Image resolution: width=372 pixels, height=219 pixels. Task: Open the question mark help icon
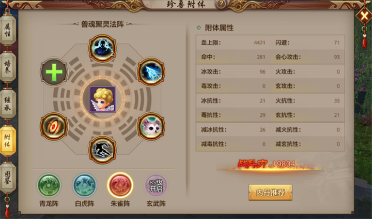tap(221, 4)
